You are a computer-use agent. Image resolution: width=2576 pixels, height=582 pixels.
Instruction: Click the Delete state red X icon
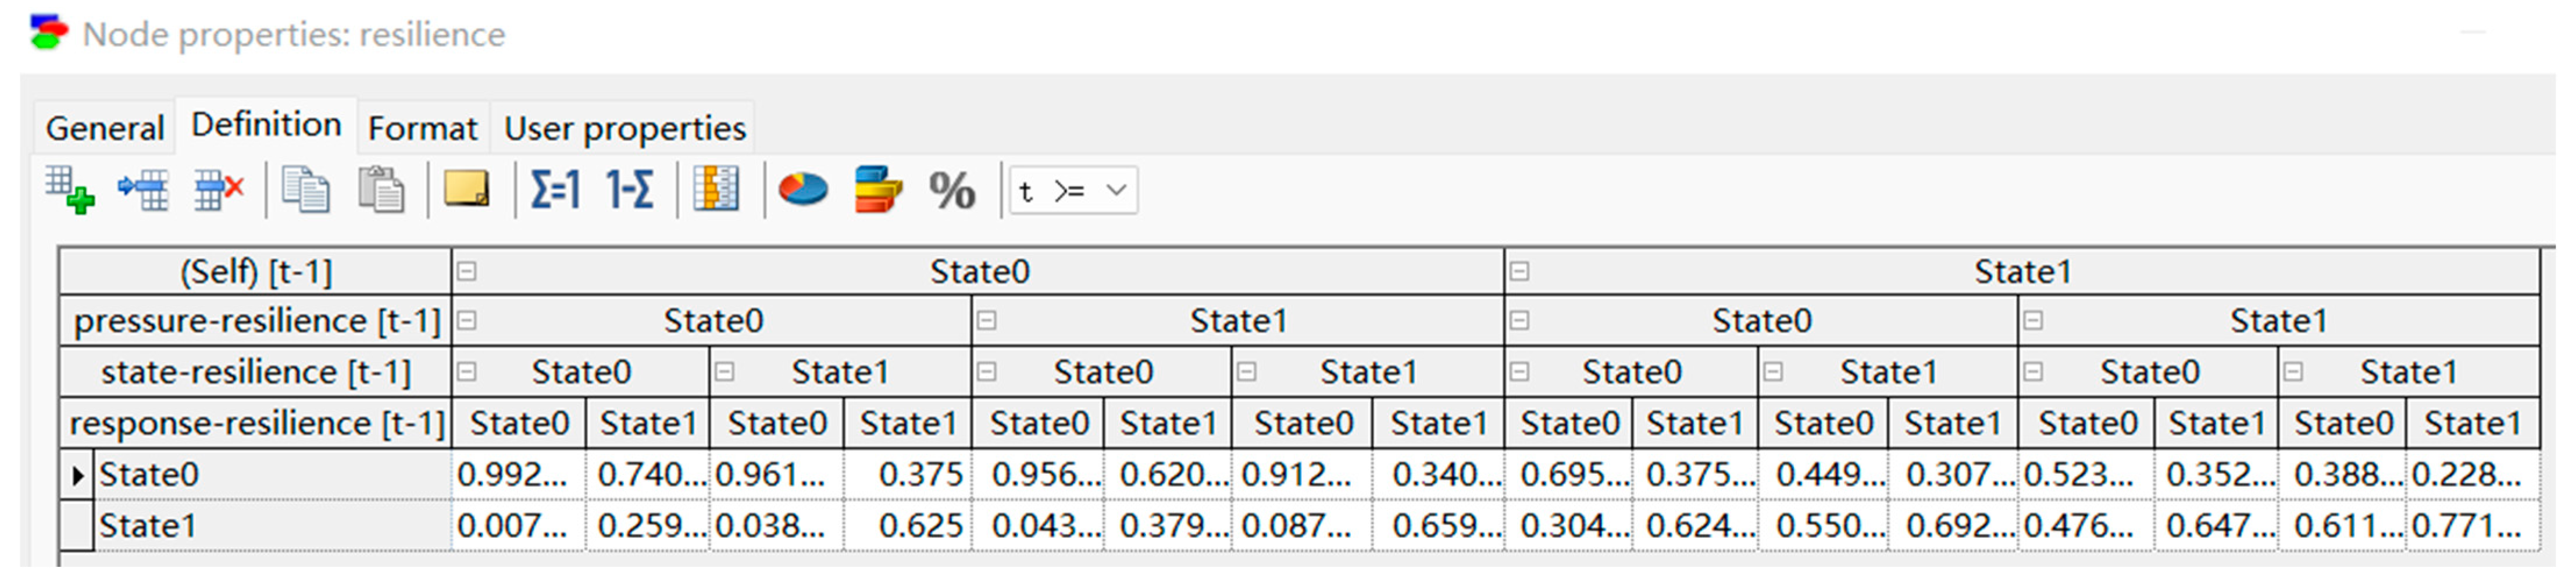219,190
